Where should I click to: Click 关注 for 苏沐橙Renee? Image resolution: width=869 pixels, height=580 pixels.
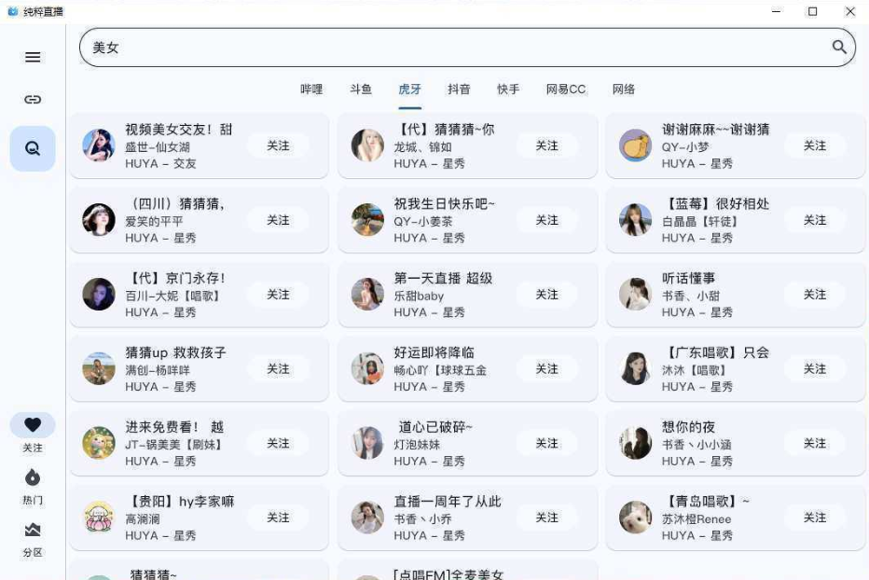pyautogui.click(x=815, y=518)
